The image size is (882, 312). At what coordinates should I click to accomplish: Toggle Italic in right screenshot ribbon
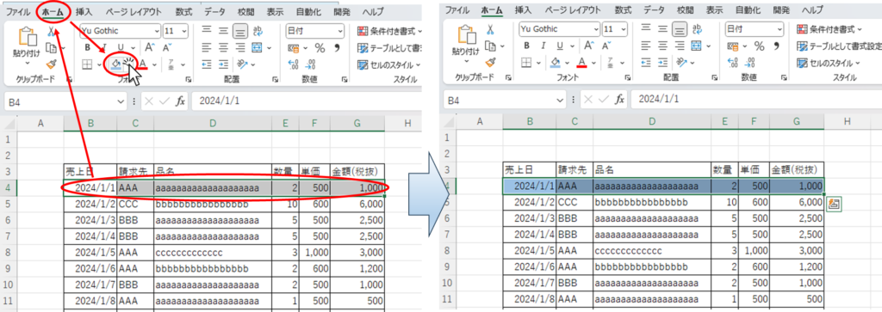pyautogui.click(x=543, y=46)
